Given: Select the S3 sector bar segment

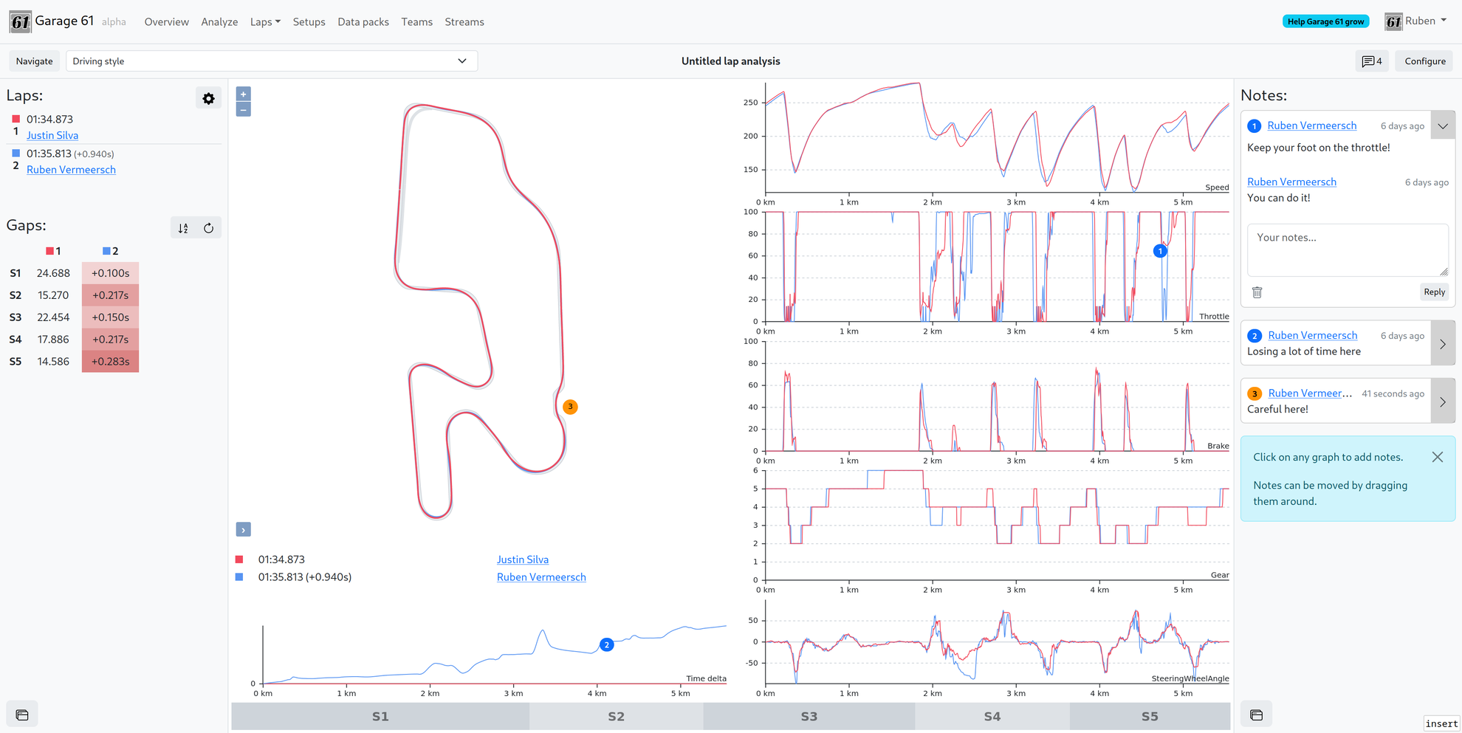Looking at the screenshot, I should pyautogui.click(x=809, y=716).
